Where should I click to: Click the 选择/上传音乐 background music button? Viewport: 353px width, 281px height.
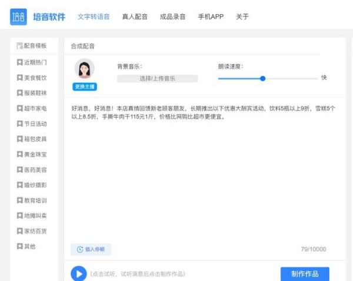(x=157, y=79)
